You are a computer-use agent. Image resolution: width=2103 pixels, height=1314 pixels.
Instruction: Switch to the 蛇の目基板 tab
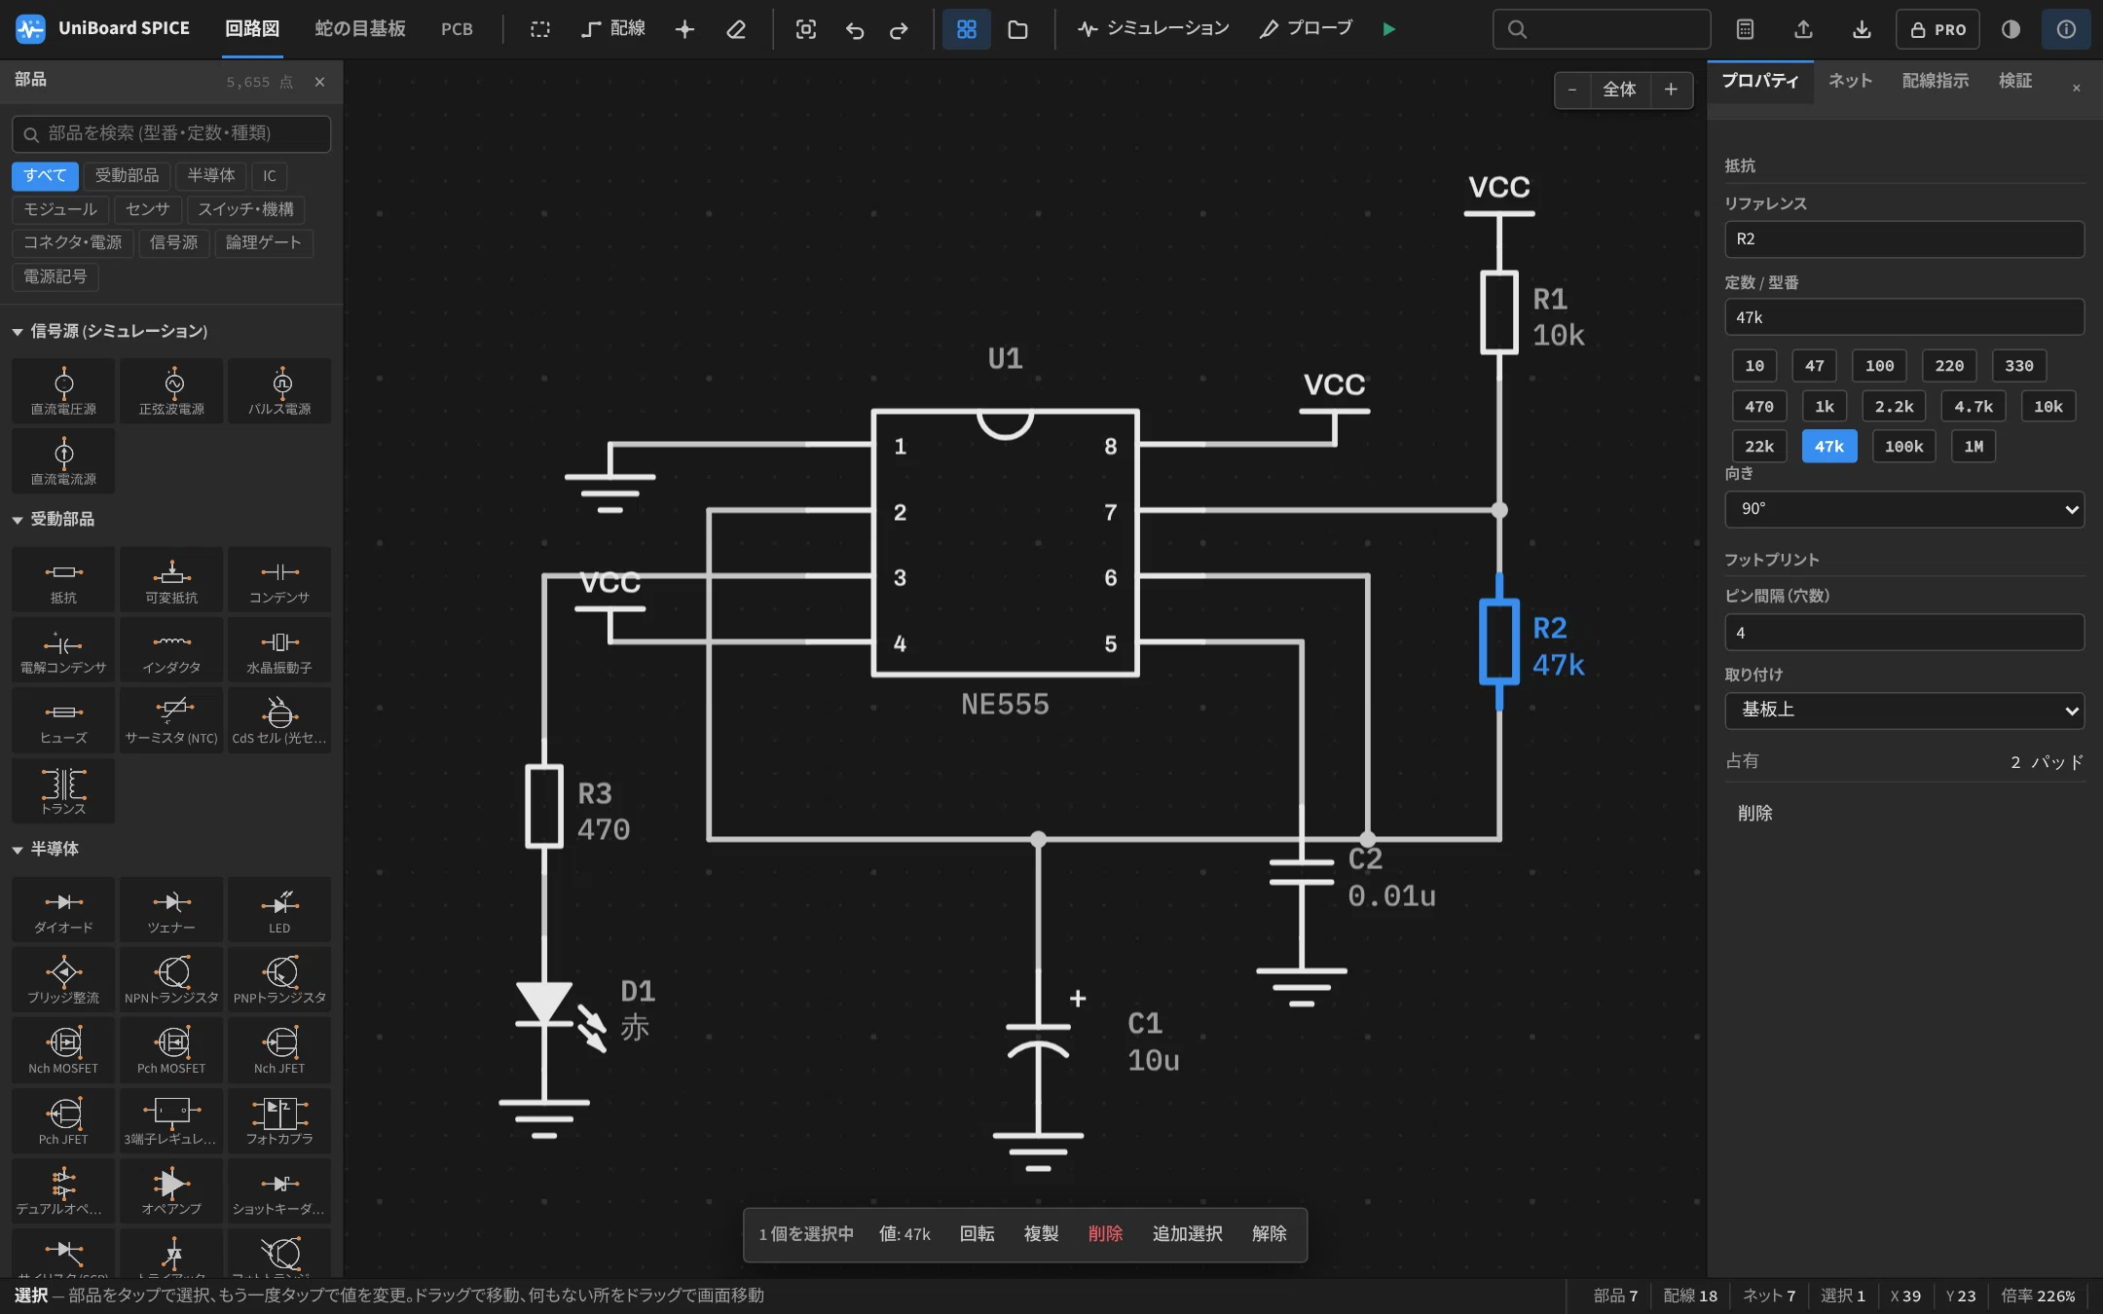(360, 29)
